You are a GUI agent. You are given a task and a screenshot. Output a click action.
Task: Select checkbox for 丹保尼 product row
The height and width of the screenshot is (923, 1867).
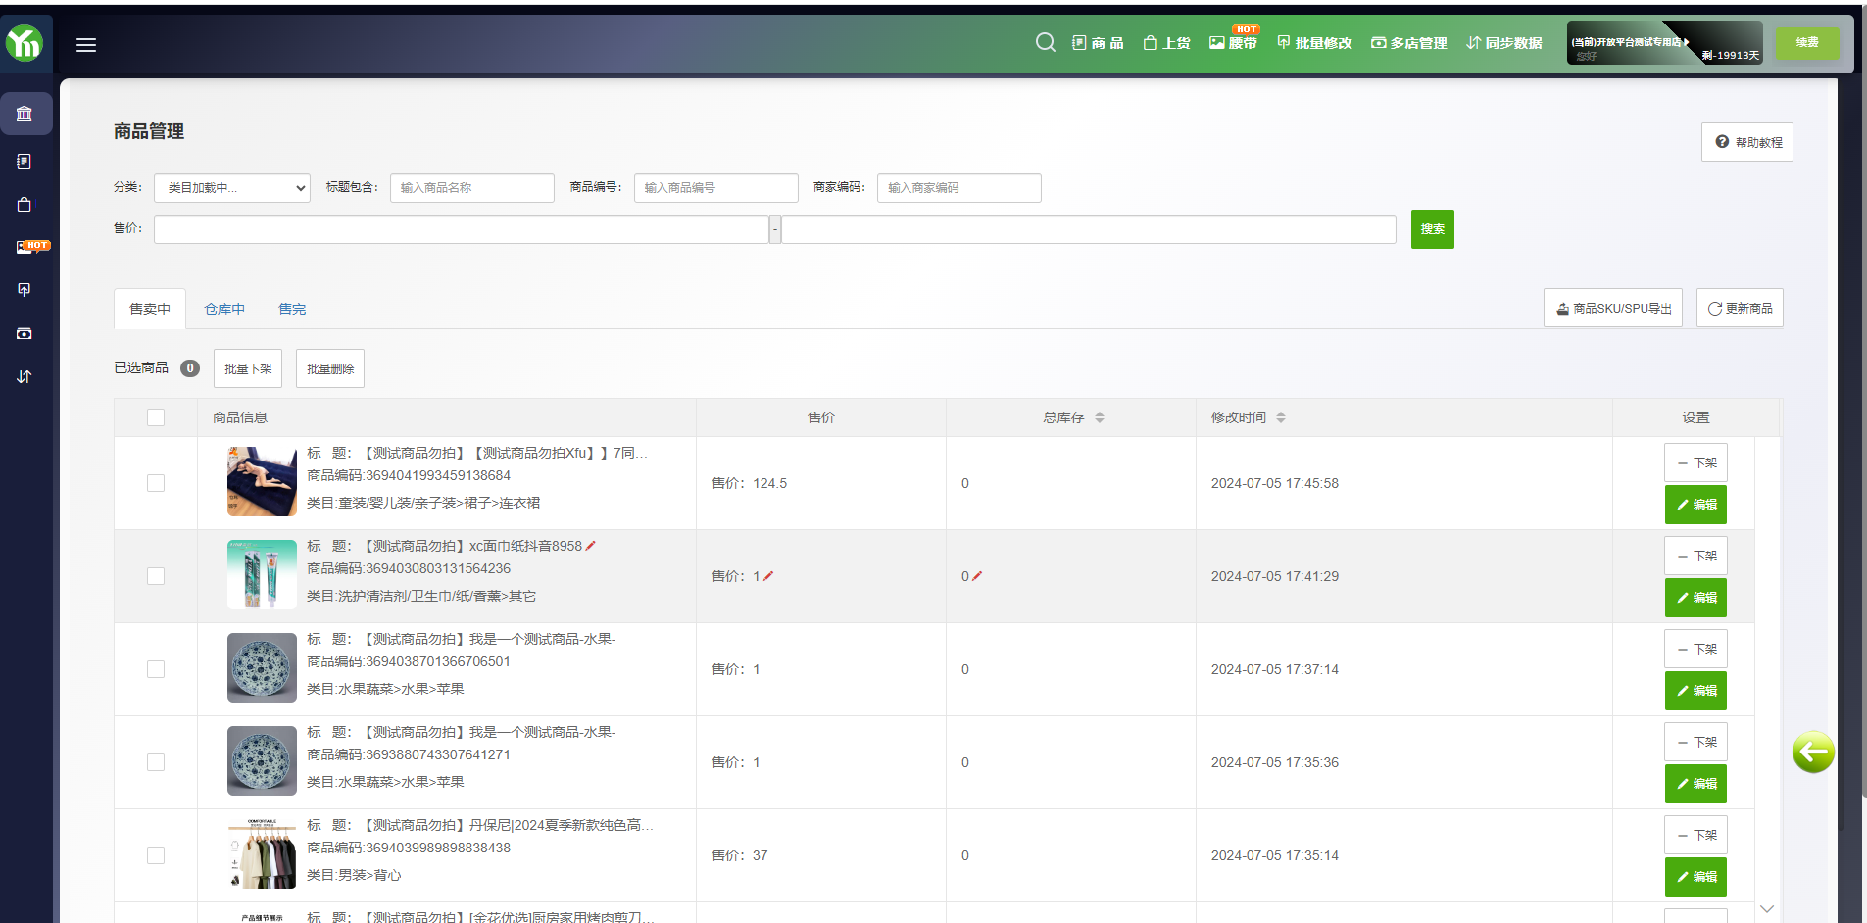156,855
